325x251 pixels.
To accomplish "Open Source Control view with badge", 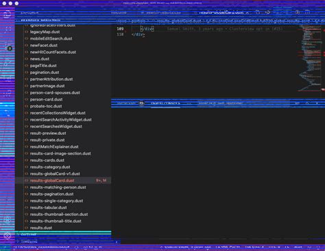I will 8,47.
